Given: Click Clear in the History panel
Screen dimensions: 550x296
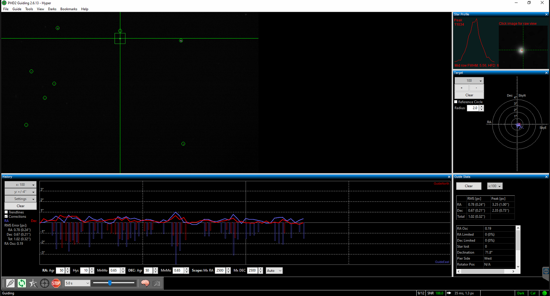Looking at the screenshot, I should [x=20, y=206].
